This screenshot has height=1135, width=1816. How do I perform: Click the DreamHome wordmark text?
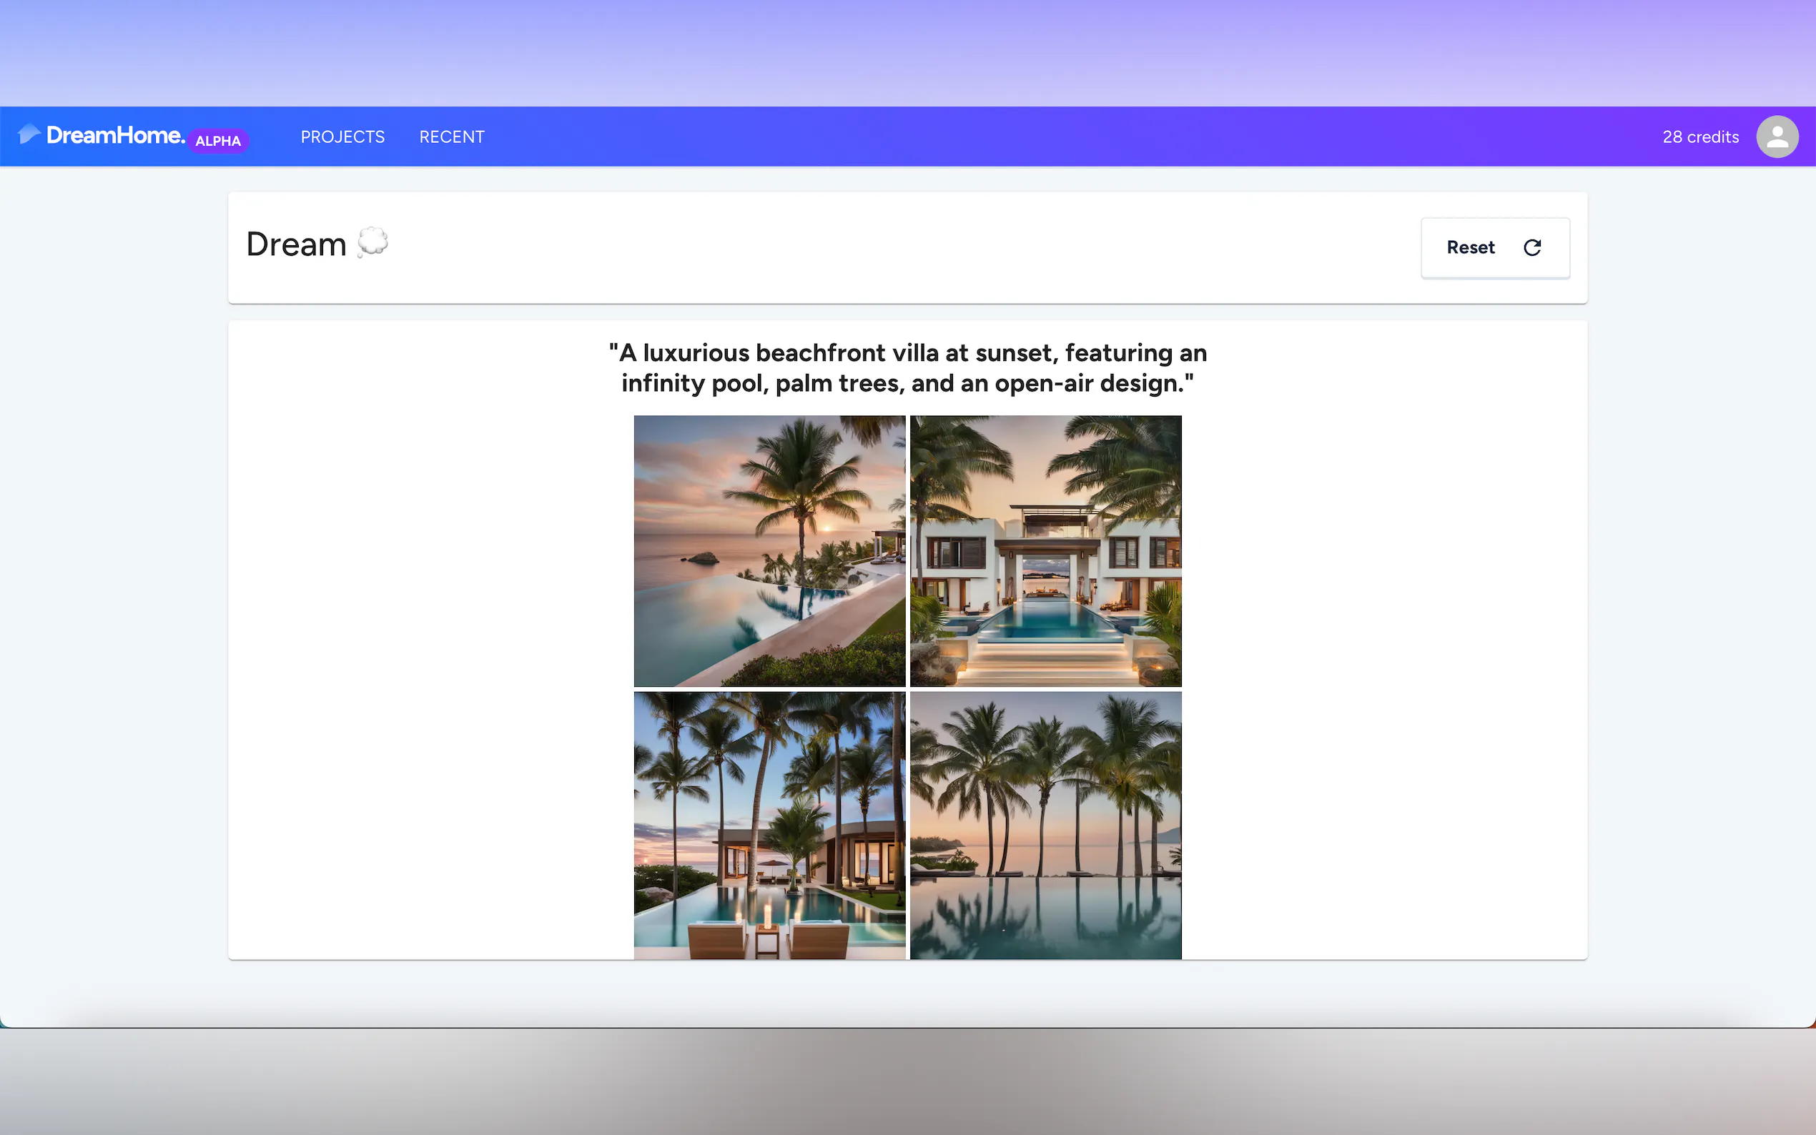(115, 135)
